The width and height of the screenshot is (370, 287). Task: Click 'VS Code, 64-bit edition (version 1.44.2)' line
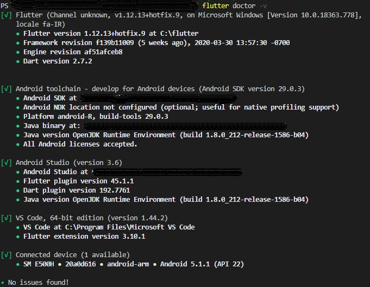point(92,218)
